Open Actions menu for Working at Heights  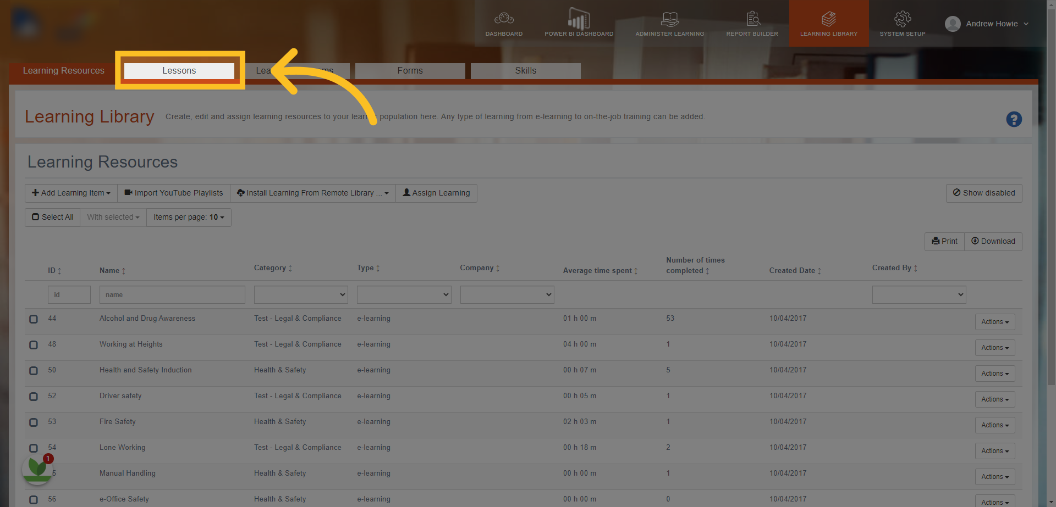(x=994, y=348)
